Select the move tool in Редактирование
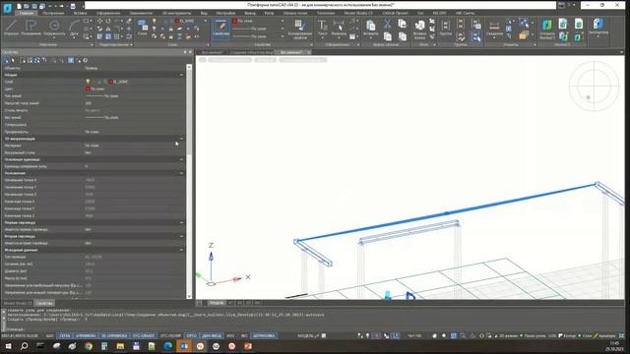Screen dimensions: 630x354 99,21
